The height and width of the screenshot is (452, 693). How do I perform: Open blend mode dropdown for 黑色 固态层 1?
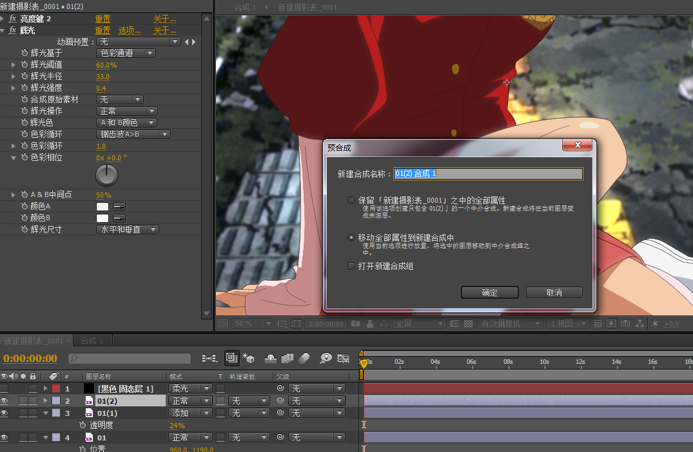190,389
